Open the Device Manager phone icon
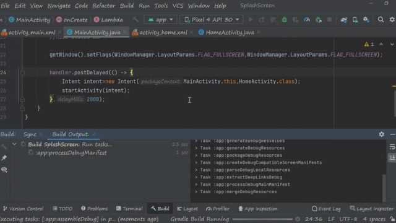The image size is (396, 223). 355,19
